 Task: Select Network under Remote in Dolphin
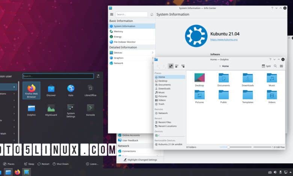(170, 113)
